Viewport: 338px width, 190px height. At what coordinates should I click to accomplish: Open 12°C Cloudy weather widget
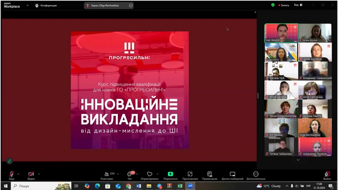point(269,186)
